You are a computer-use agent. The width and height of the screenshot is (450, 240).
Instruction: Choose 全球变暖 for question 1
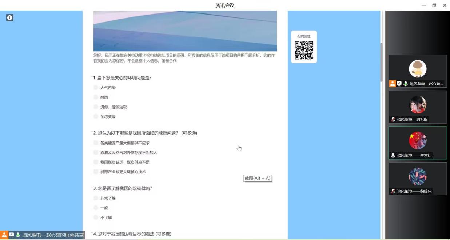pyautogui.click(x=96, y=116)
